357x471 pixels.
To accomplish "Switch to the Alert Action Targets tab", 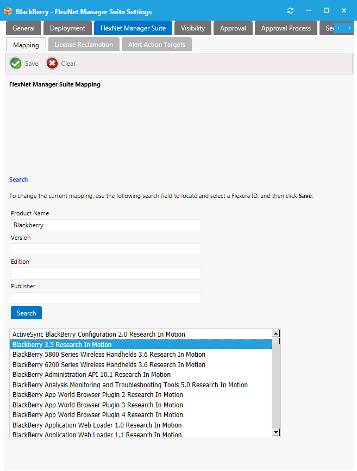I will pyautogui.click(x=156, y=45).
